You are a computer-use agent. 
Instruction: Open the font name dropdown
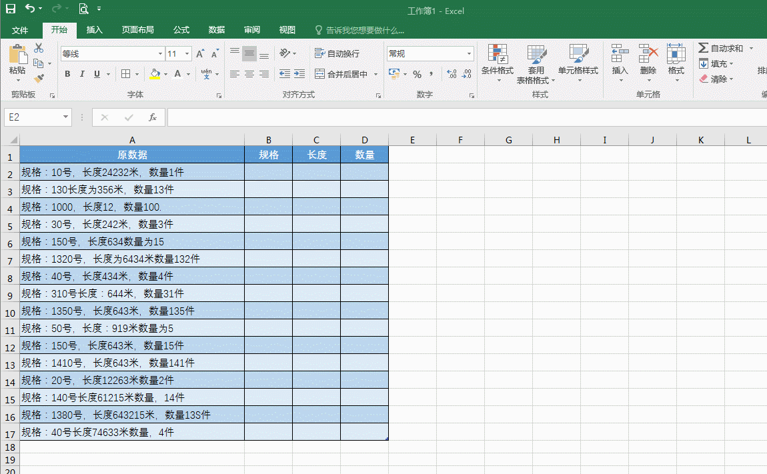click(160, 54)
